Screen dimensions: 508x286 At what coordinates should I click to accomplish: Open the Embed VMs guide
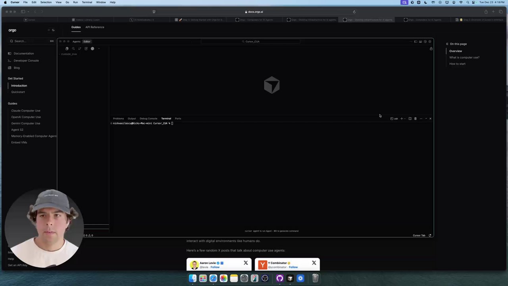click(19, 142)
